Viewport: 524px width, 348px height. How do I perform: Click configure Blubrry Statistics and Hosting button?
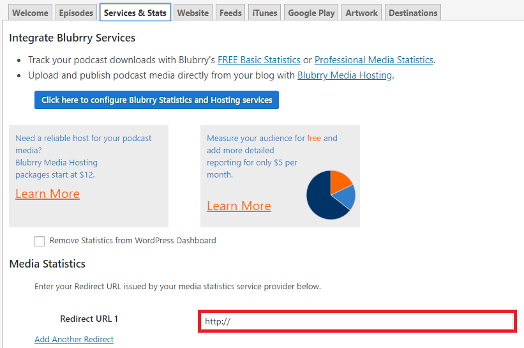coord(156,100)
